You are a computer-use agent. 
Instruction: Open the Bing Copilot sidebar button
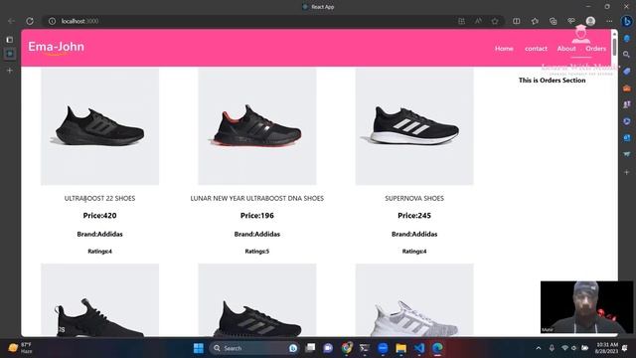(627, 21)
